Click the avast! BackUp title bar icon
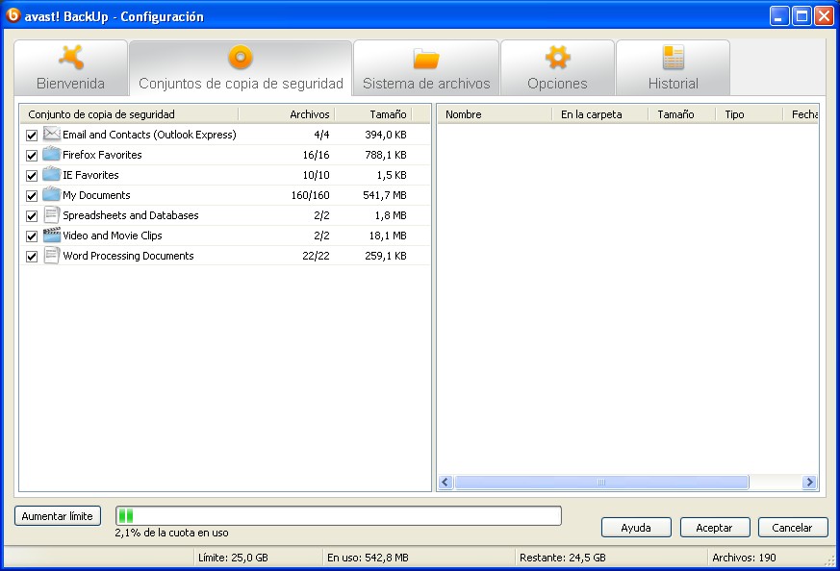 click(13, 15)
